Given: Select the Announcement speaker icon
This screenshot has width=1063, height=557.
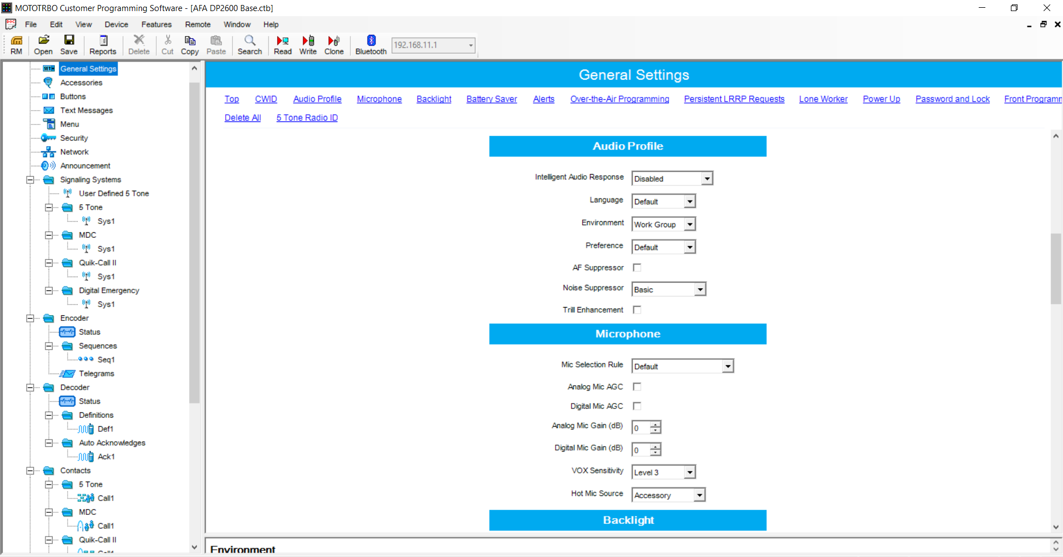Looking at the screenshot, I should 49,166.
